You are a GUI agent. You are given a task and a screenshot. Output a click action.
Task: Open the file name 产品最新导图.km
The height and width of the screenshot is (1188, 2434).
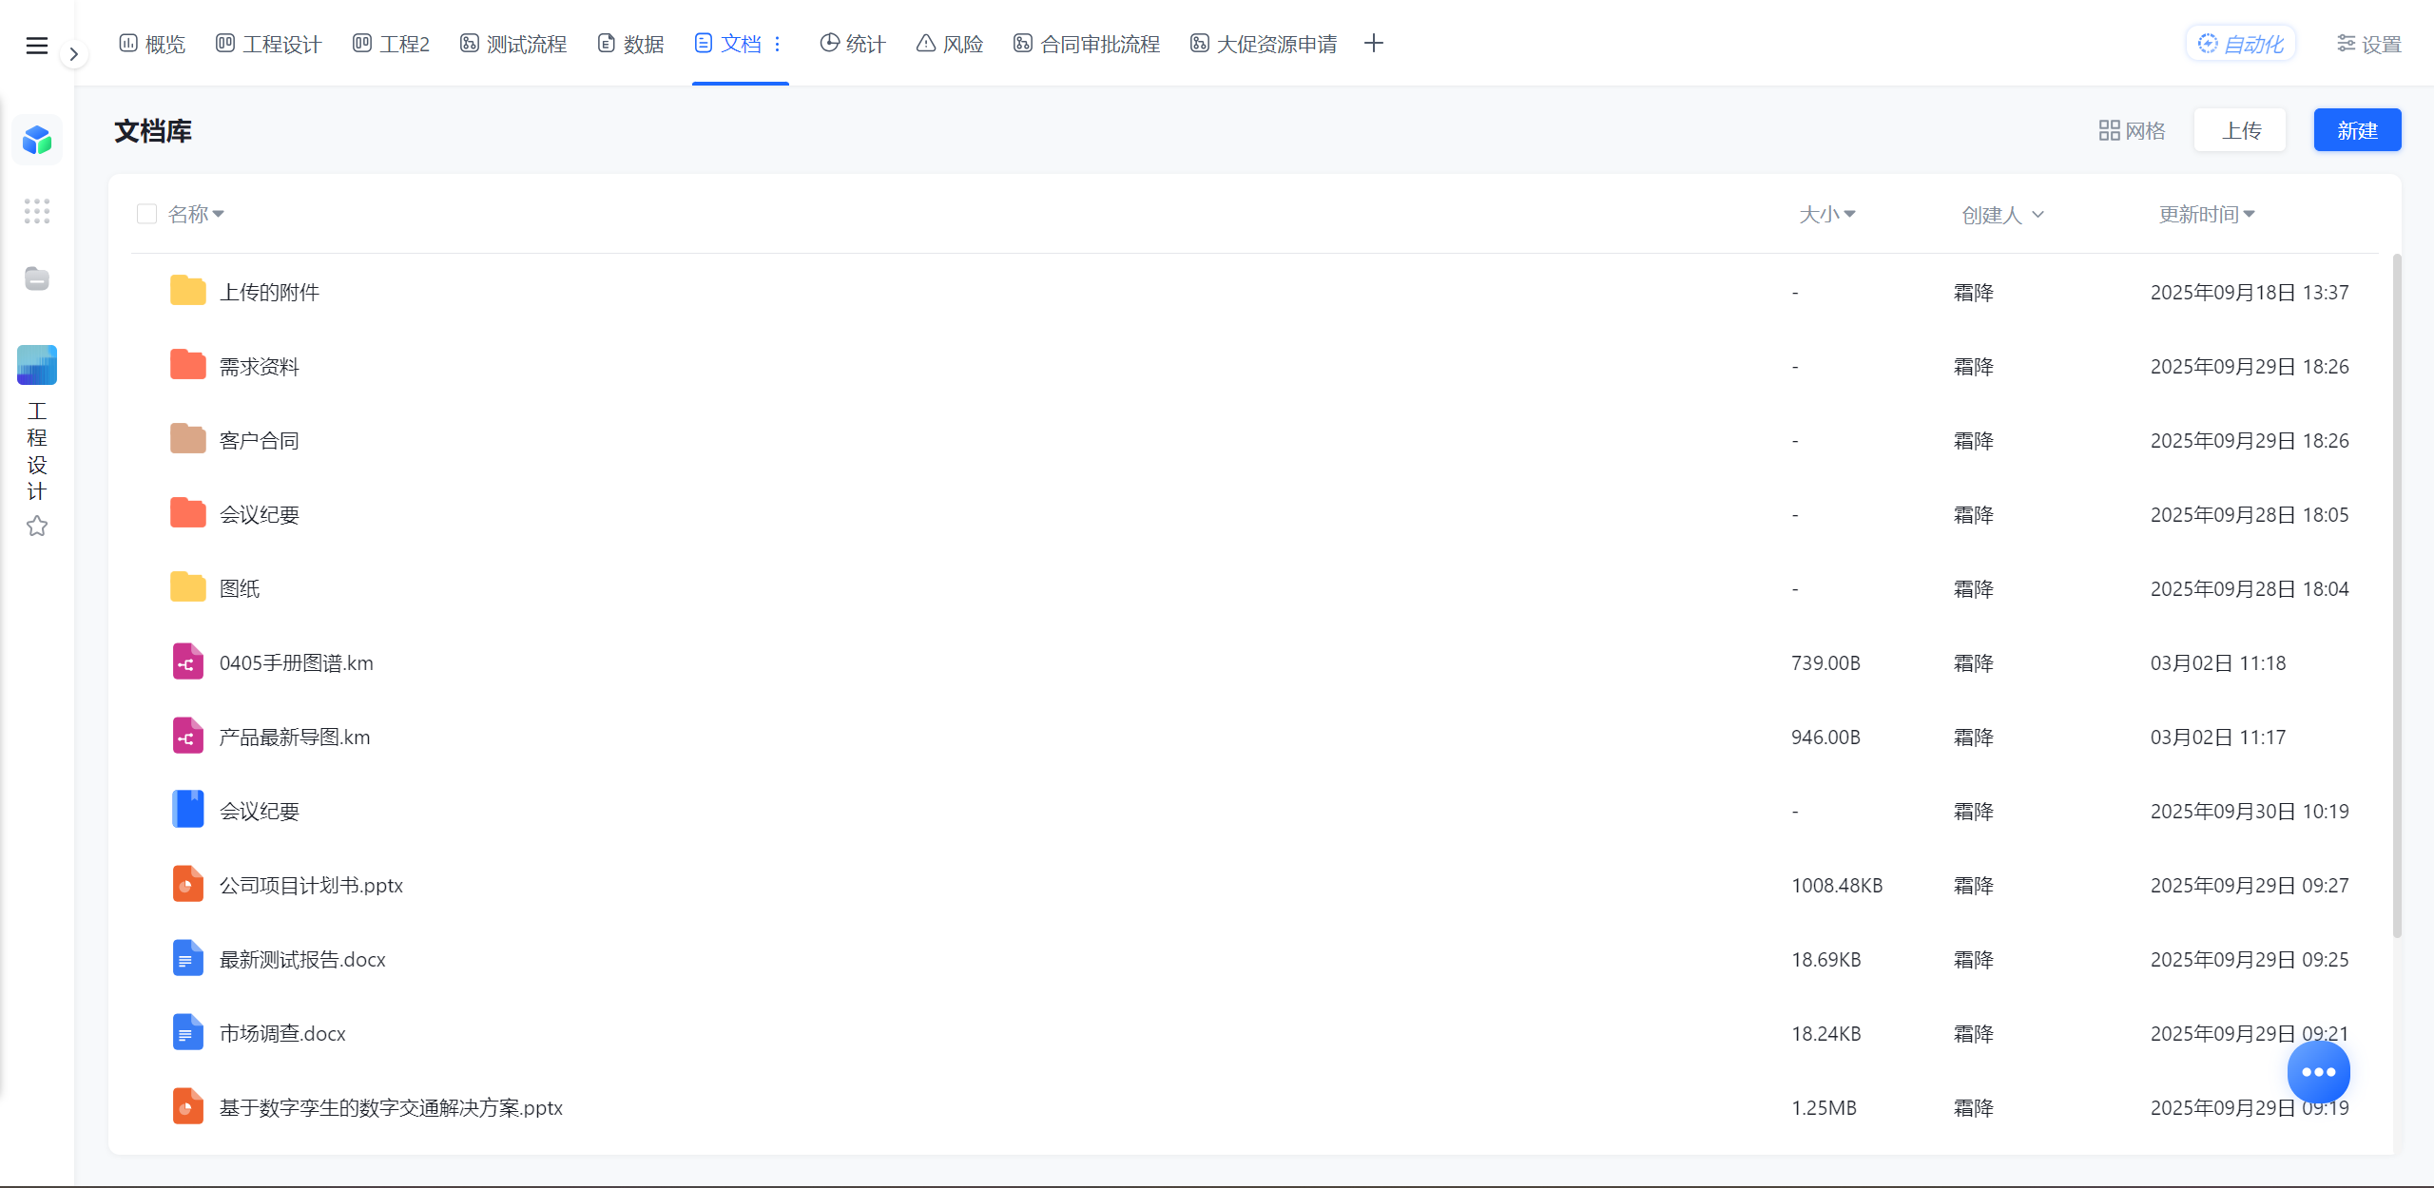pos(295,737)
